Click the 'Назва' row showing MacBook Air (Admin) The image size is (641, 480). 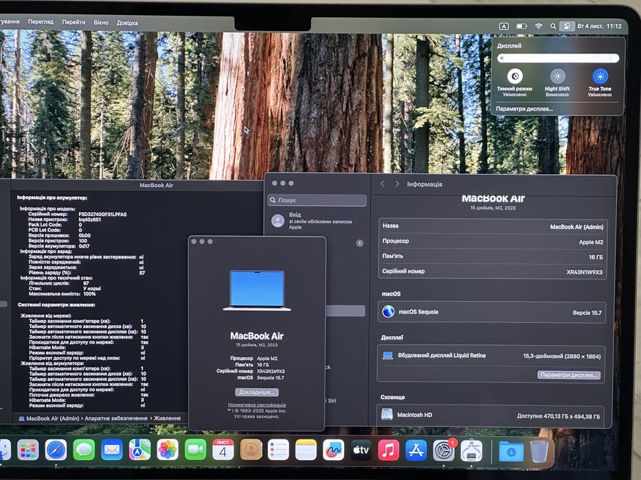[493, 226]
